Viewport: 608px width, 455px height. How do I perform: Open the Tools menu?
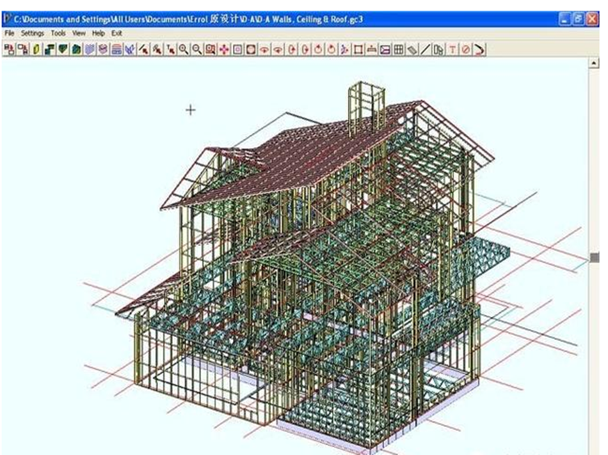[58, 33]
